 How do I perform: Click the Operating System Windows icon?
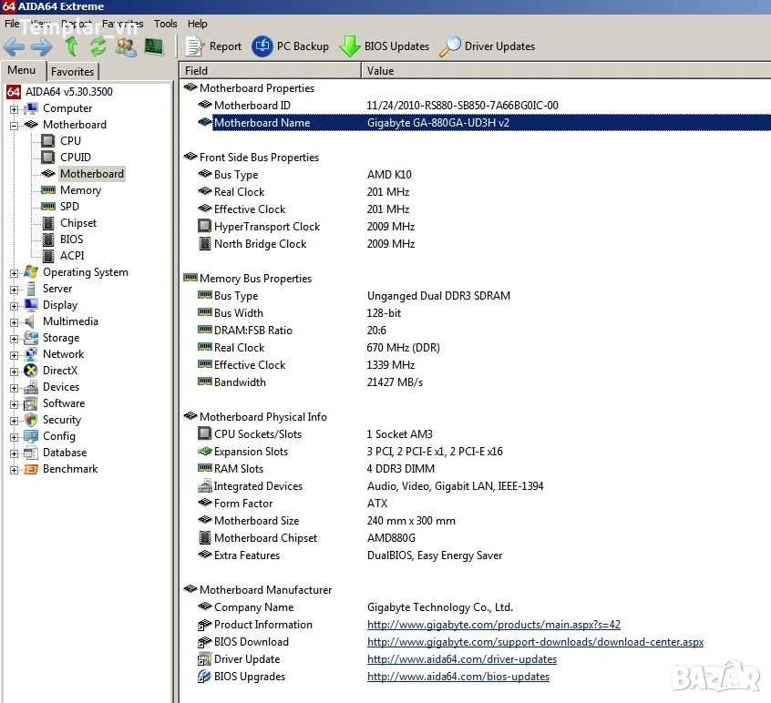click(x=31, y=272)
